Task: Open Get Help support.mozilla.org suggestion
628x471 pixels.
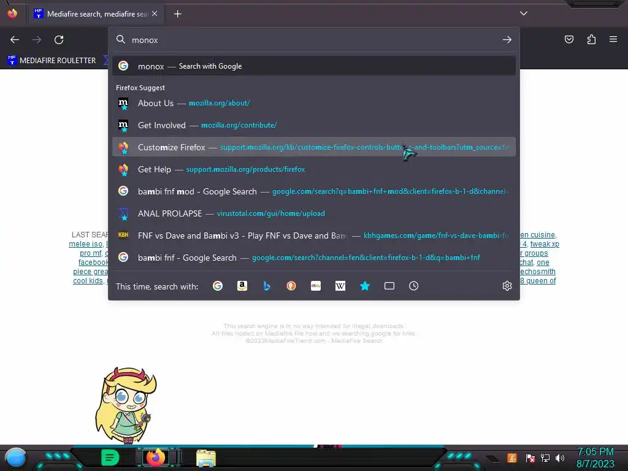Action: 314,169
